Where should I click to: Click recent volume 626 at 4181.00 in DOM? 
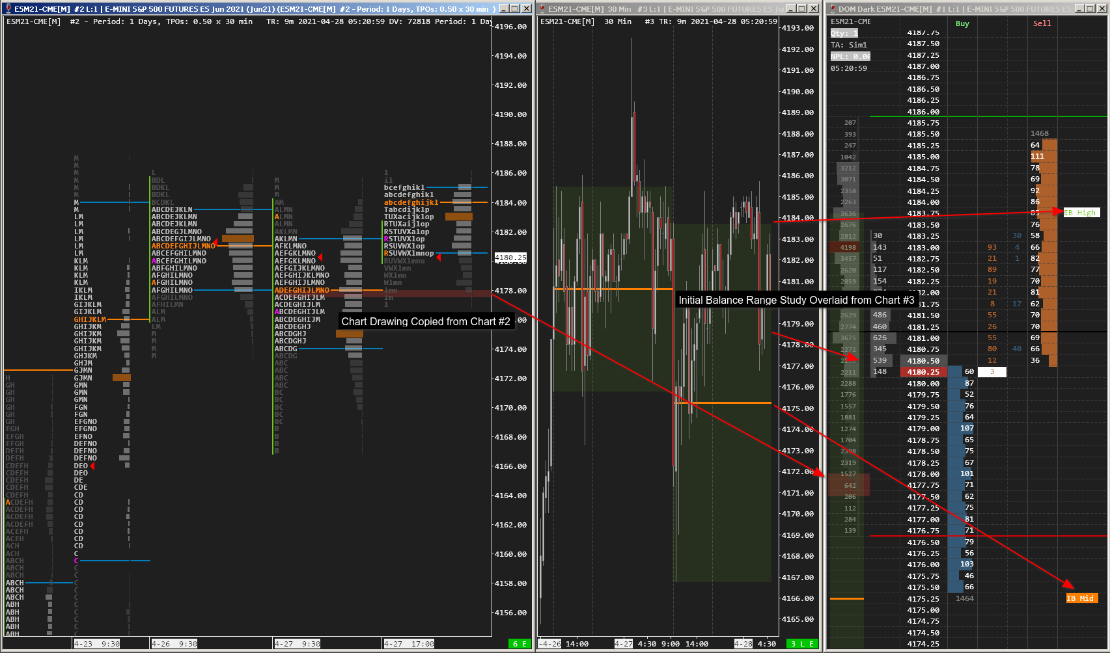880,338
